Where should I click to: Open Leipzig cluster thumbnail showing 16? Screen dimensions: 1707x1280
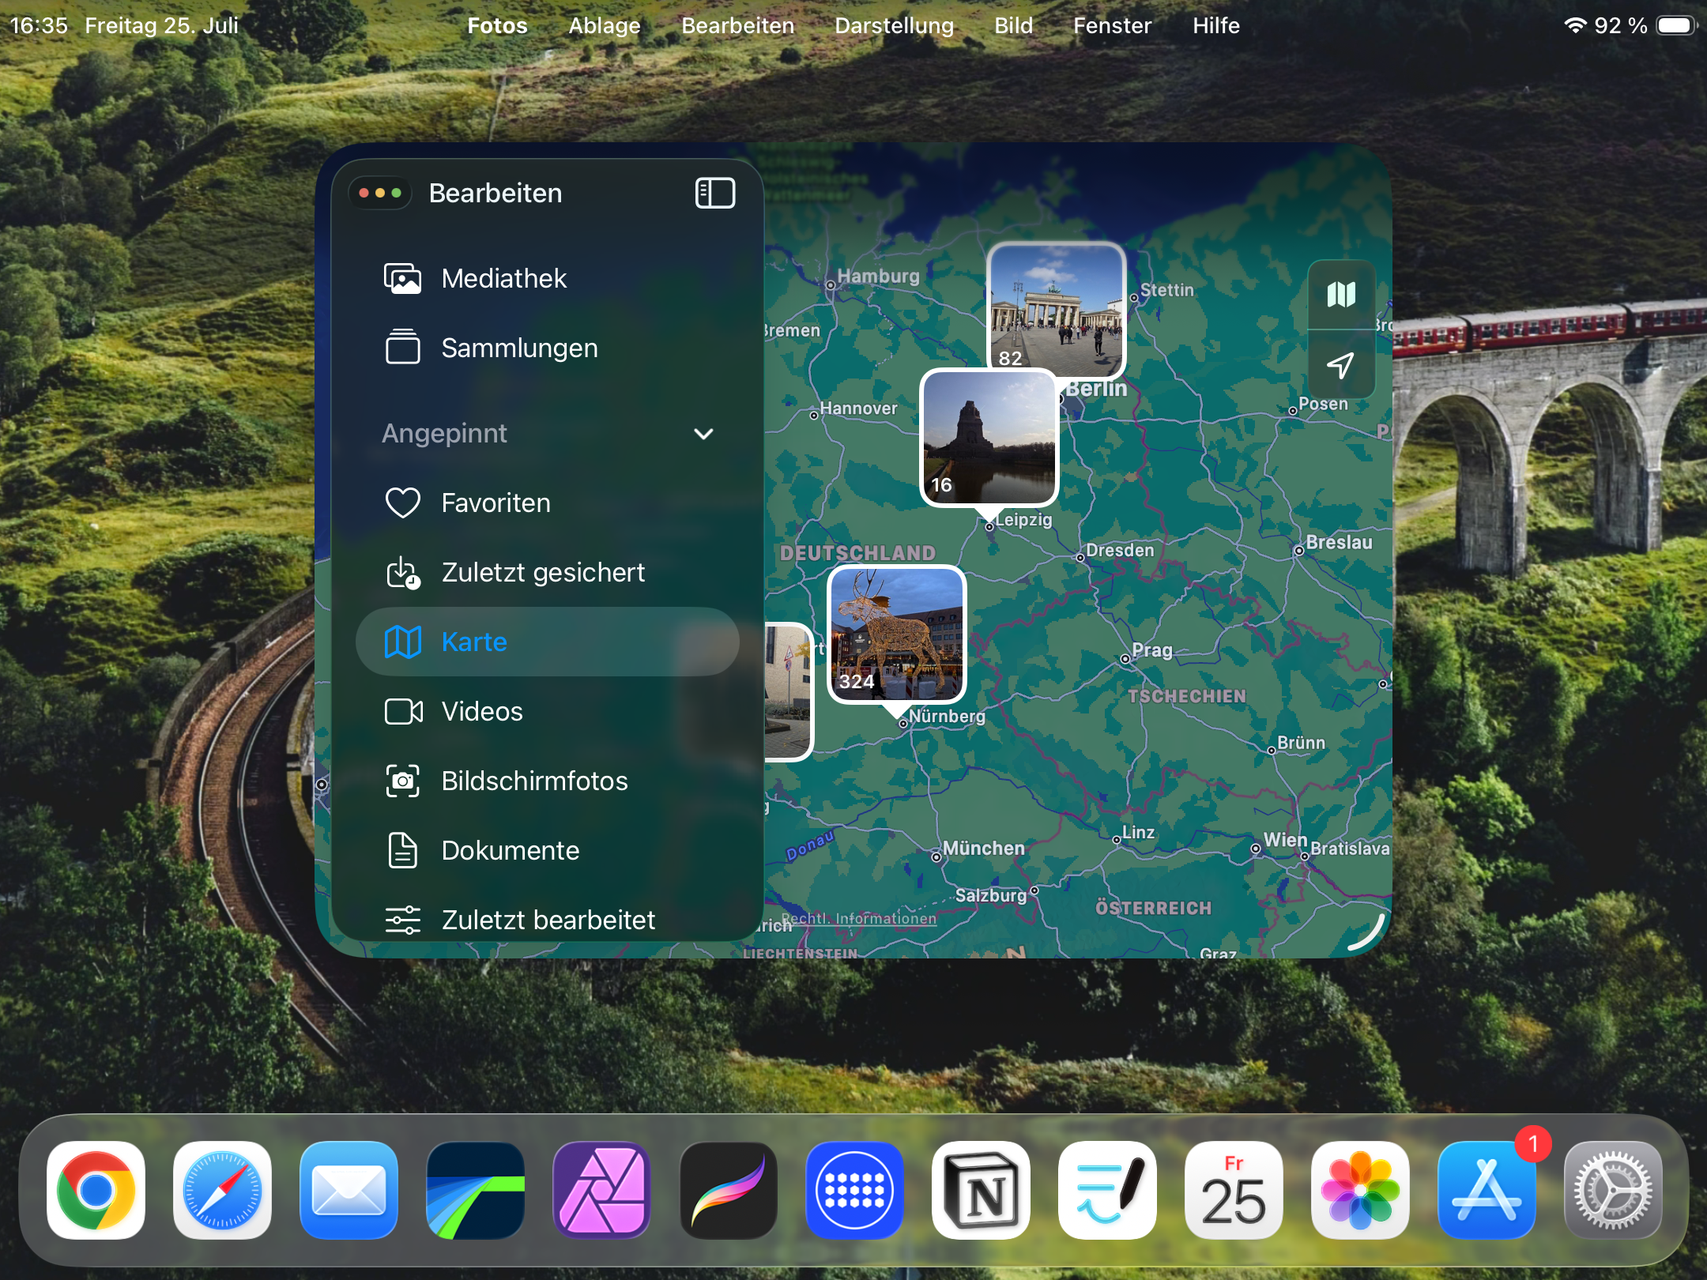point(988,436)
